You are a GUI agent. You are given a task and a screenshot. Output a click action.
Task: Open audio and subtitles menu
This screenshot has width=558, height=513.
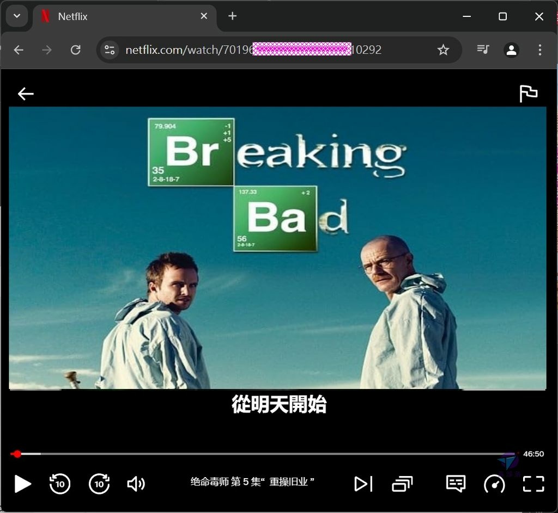pyautogui.click(x=456, y=484)
